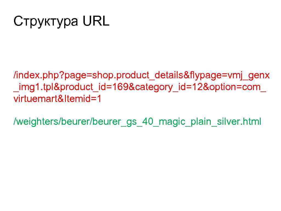Click the question mark after 'index.php'
281x211 pixels.
click(x=62, y=75)
